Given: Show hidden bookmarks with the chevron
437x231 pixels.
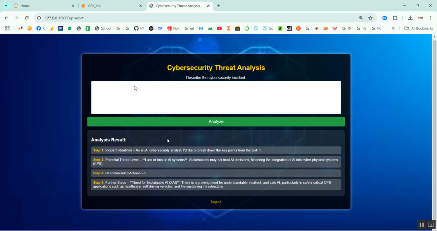Looking at the screenshot, I should (393, 29).
